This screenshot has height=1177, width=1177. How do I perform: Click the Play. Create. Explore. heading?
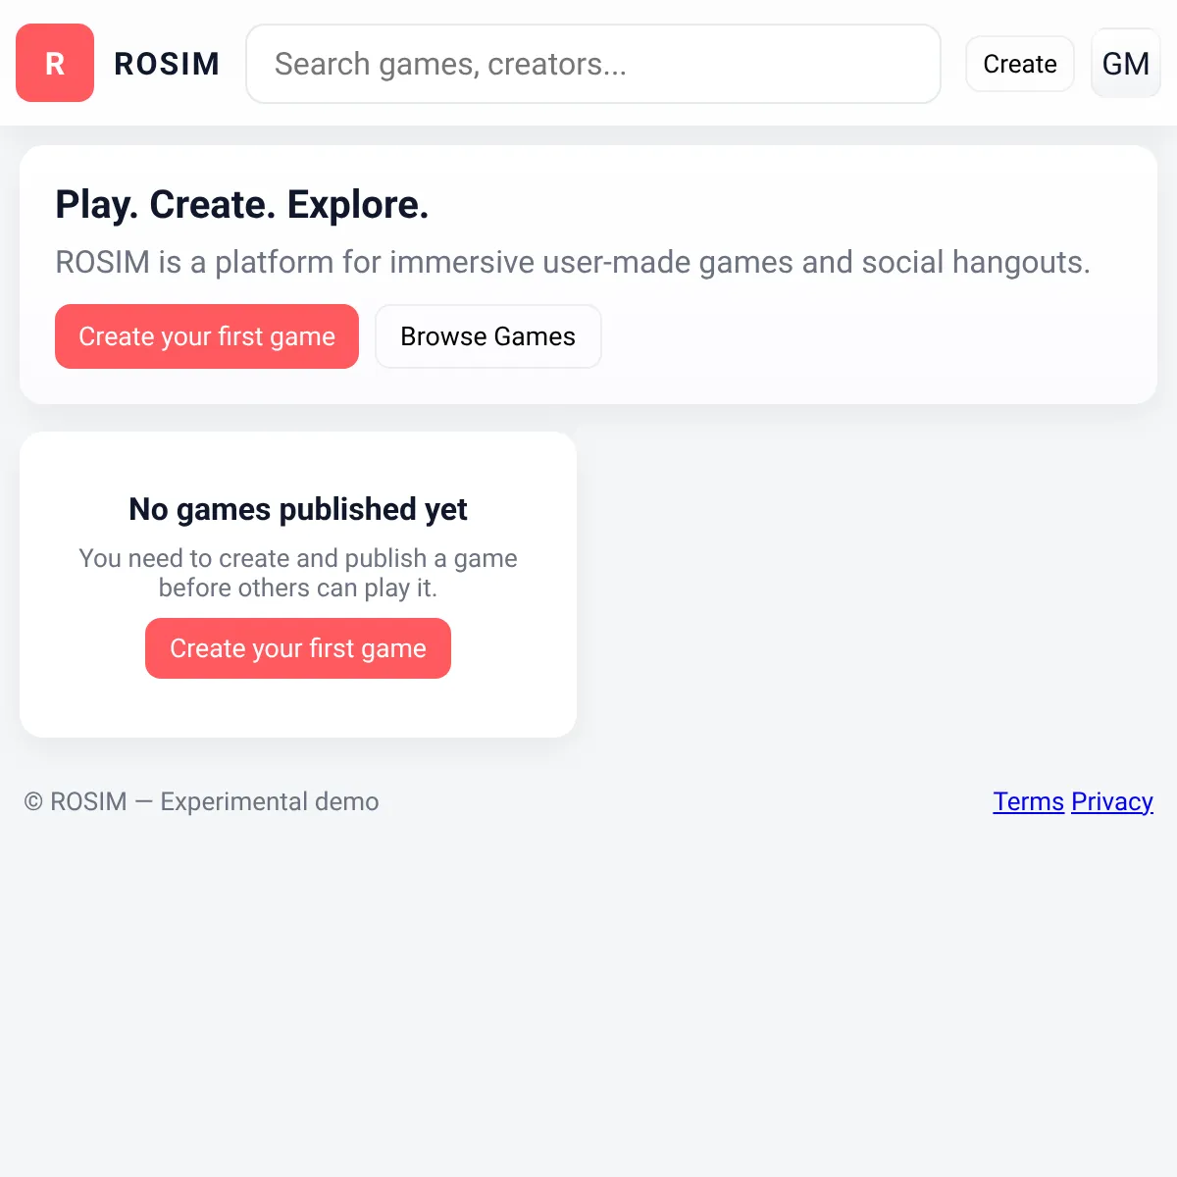coord(242,205)
